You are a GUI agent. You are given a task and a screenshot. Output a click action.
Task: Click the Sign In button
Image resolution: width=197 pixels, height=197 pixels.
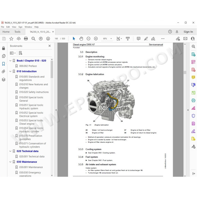(x=188, y=32)
